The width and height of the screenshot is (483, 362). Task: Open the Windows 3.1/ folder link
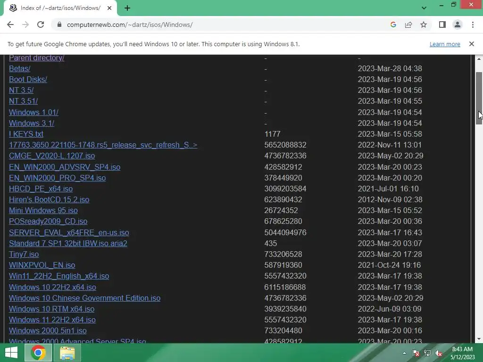coord(32,123)
